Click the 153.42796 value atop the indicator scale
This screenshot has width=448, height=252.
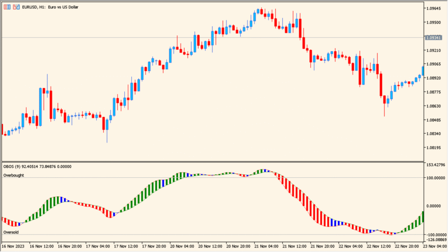[437, 165]
